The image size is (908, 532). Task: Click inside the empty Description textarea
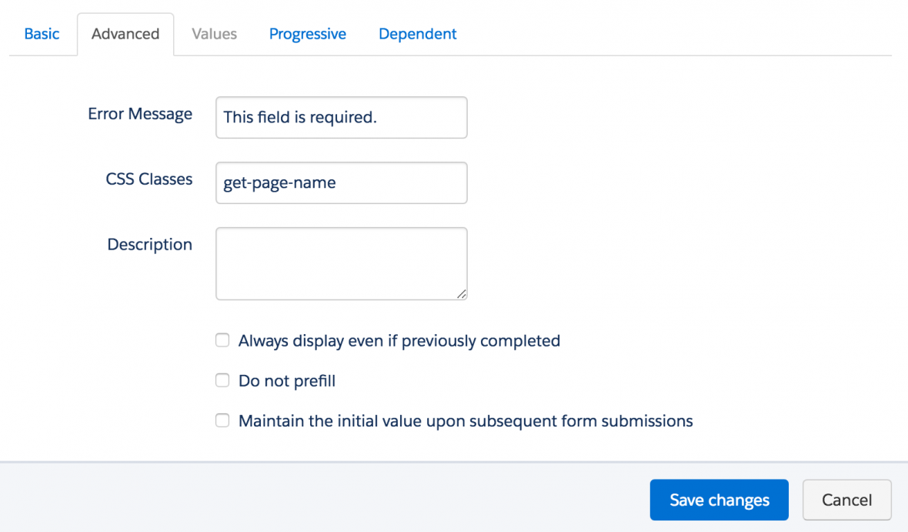pos(341,263)
